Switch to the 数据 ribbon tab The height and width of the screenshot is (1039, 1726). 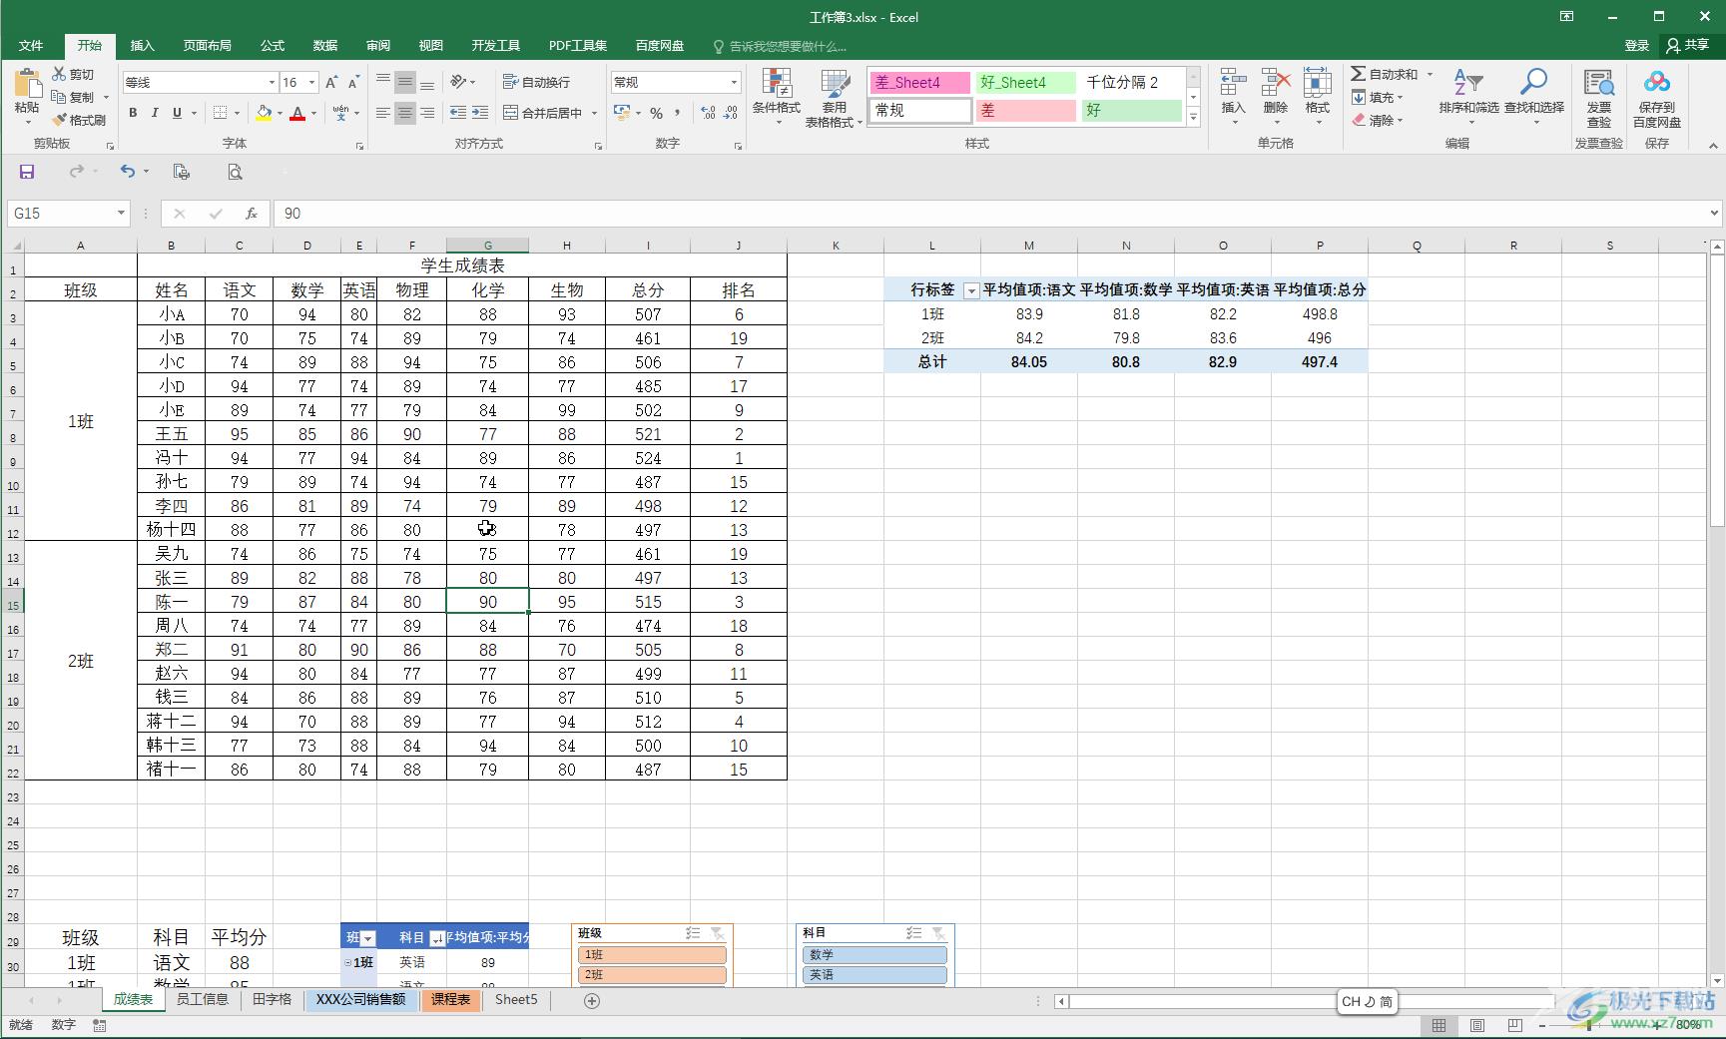click(x=325, y=46)
